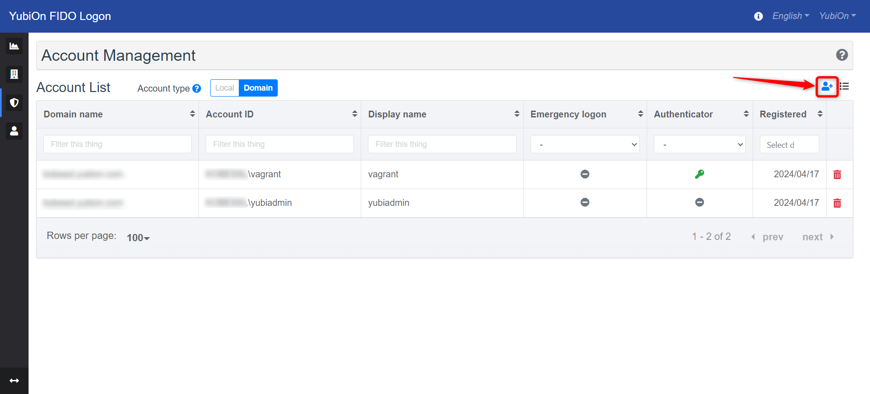Click the YubiOn FIDO Logon title

[x=60, y=16]
